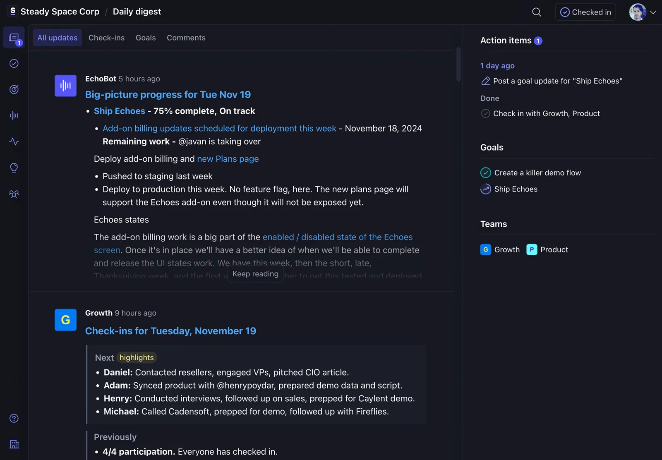Image resolution: width=662 pixels, height=460 pixels.
Task: Open search with the magnifying glass icon
Action: tap(536, 12)
